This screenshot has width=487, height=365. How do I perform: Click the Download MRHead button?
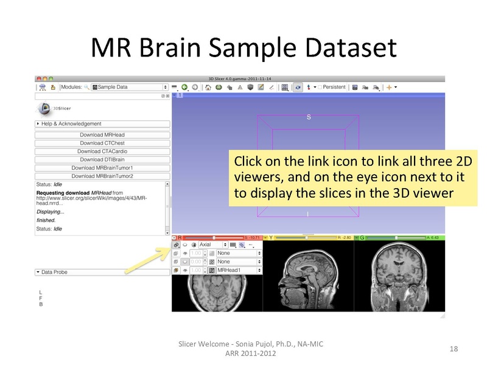(102, 134)
